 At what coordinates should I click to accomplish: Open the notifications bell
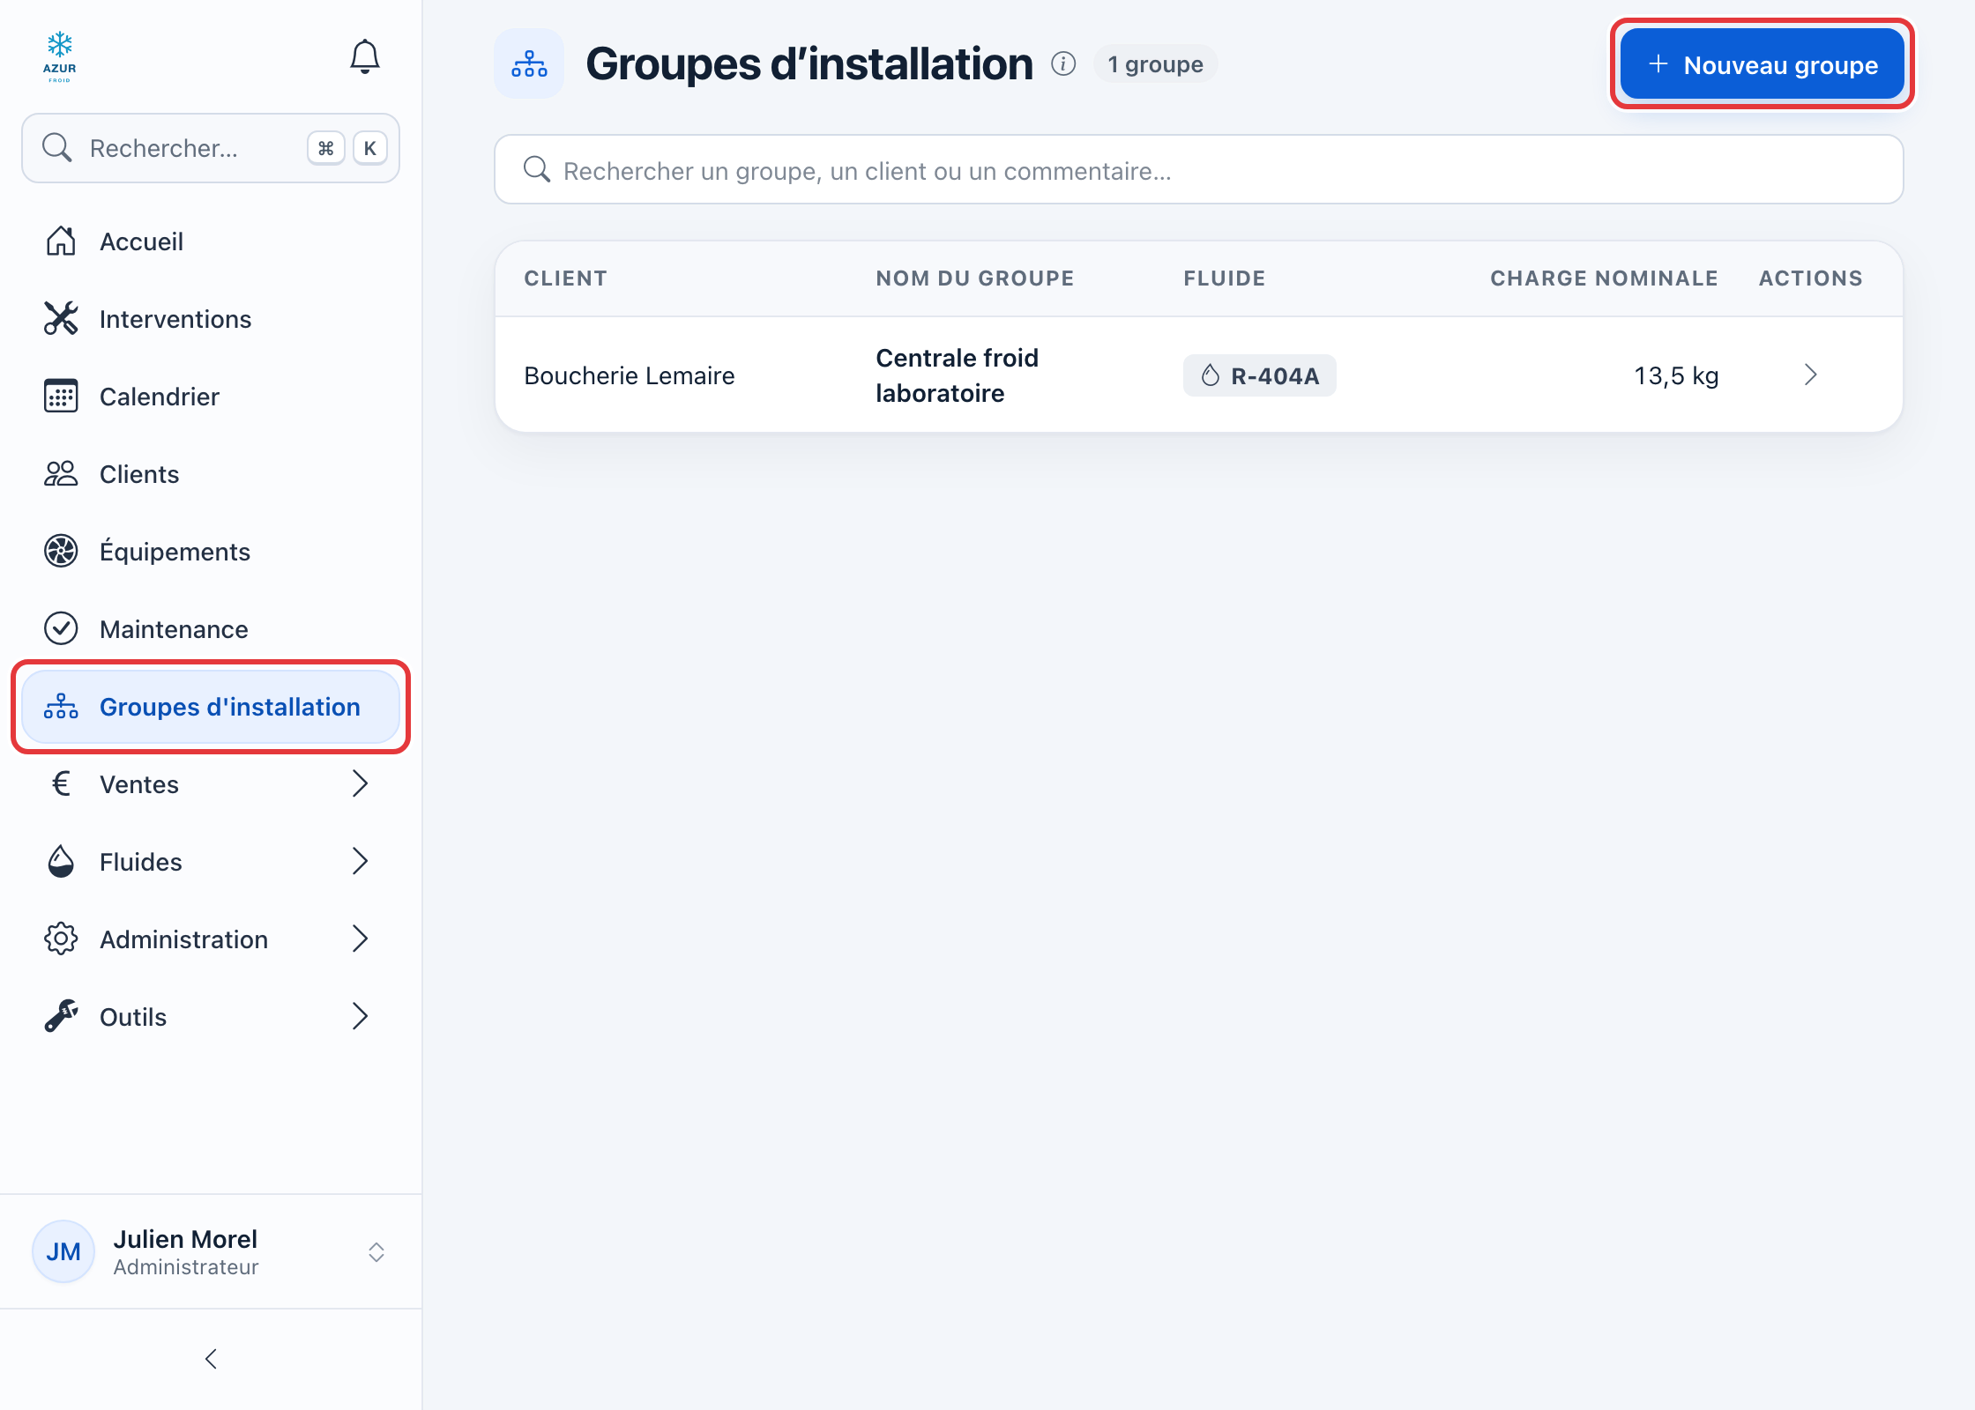click(x=364, y=57)
